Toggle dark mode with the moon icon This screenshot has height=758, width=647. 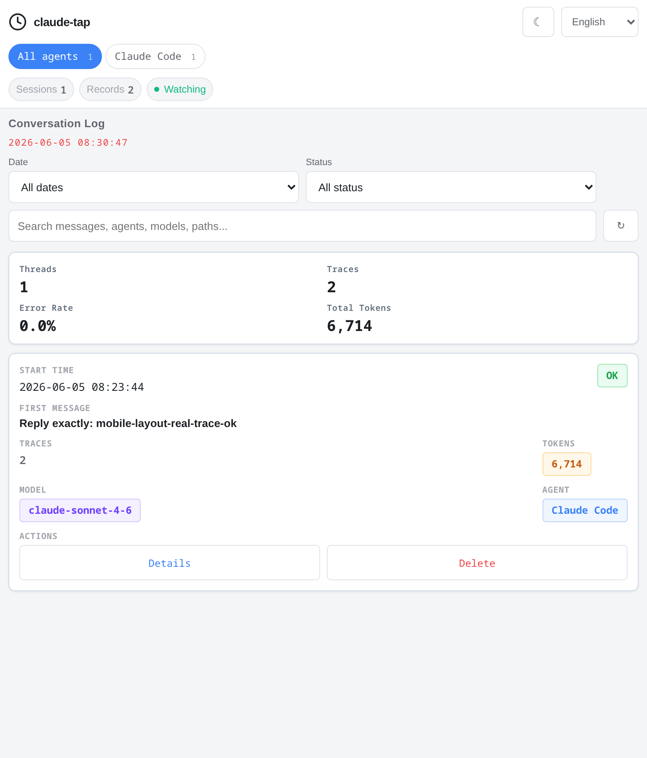coord(538,22)
